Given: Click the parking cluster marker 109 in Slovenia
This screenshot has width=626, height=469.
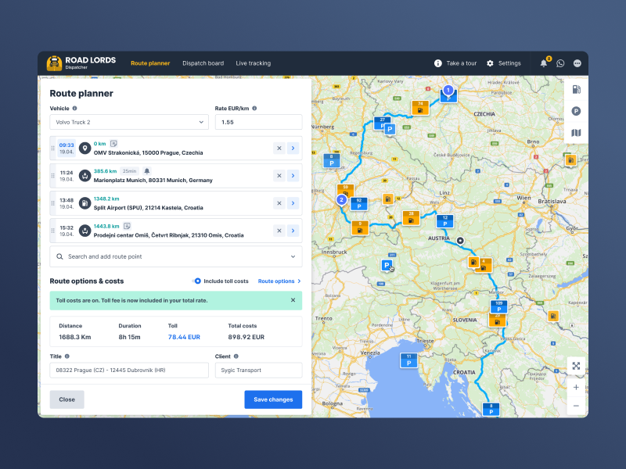Looking at the screenshot, I should (x=498, y=306).
